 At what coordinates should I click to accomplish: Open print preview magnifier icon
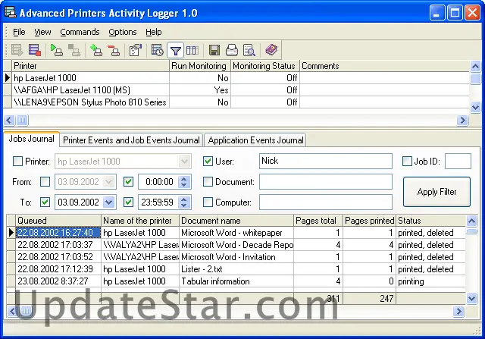[249, 50]
